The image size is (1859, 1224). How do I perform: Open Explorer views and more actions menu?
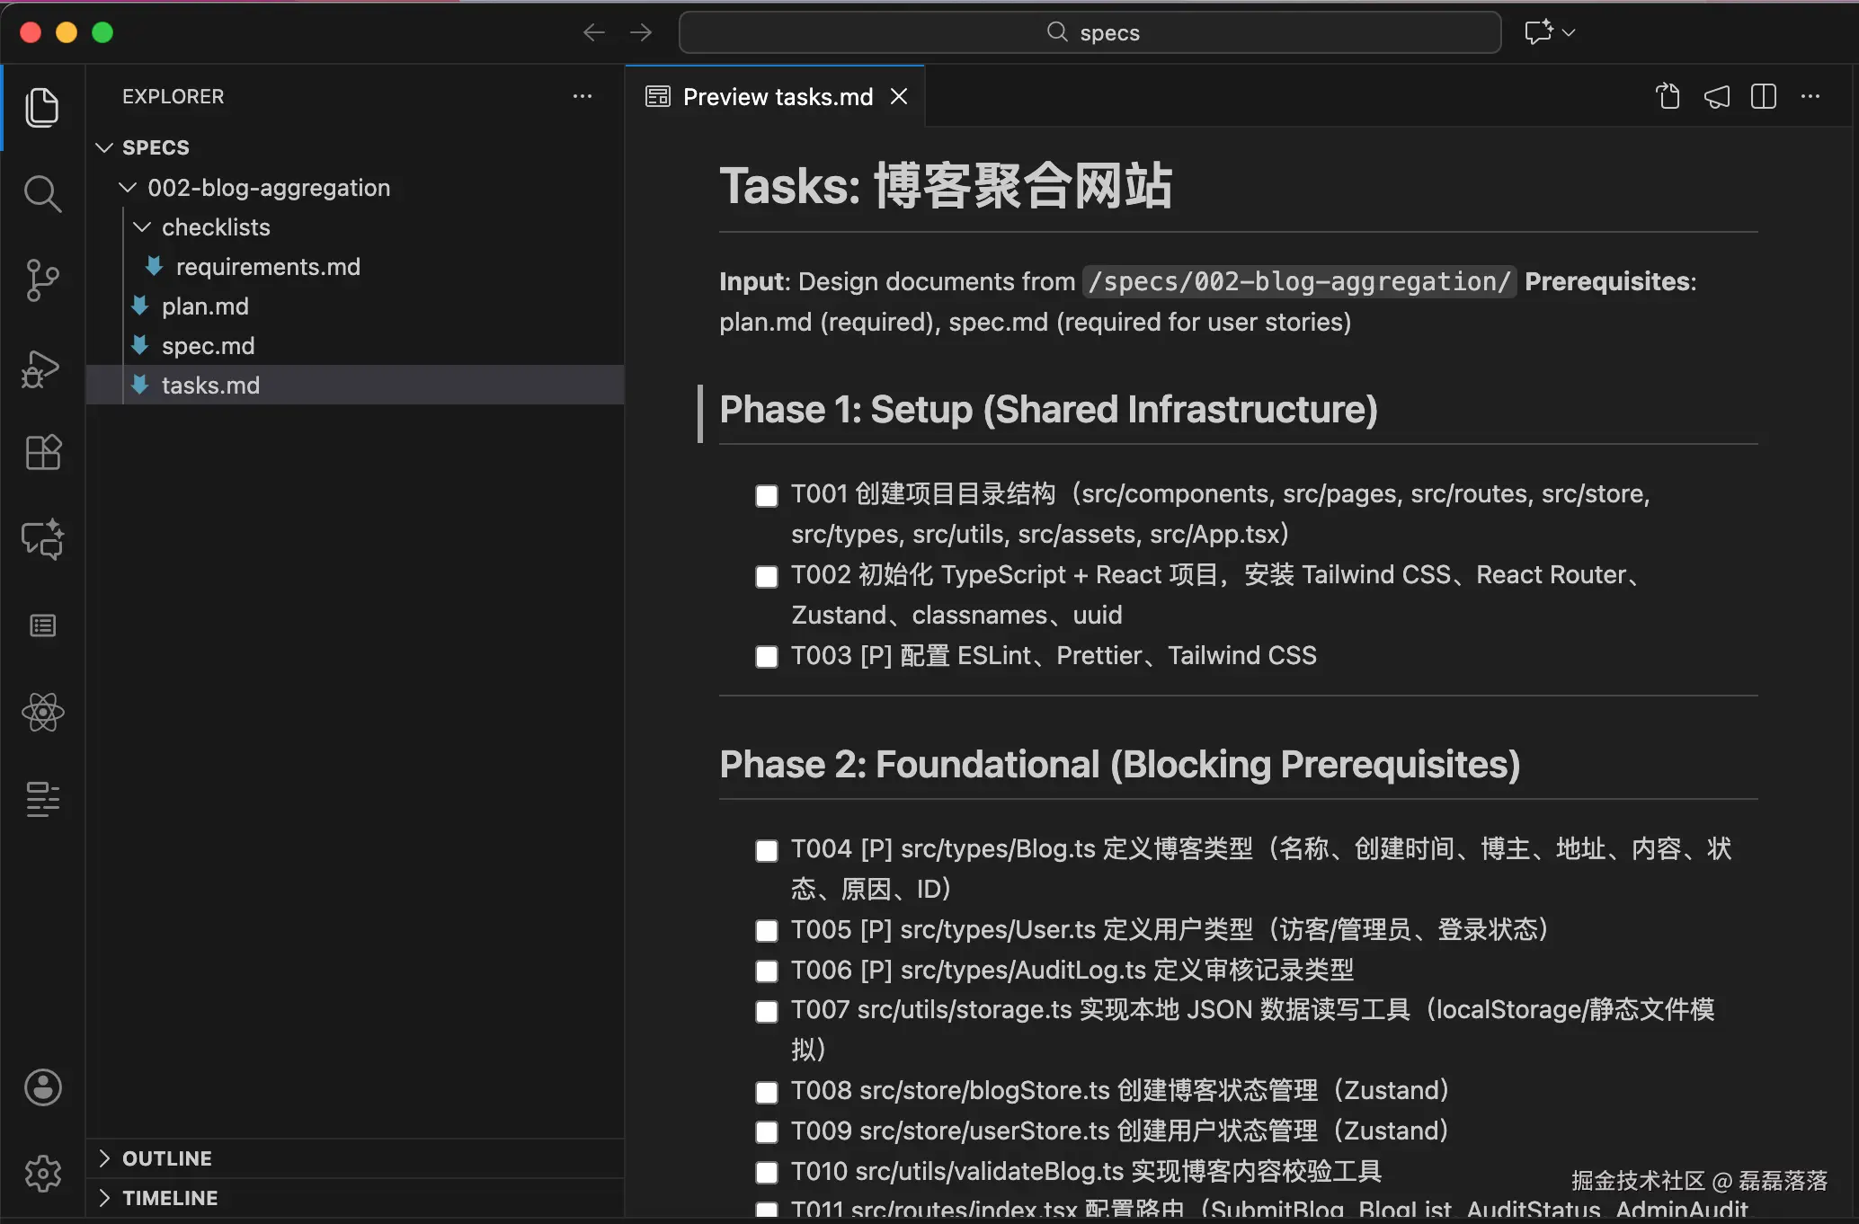583,96
